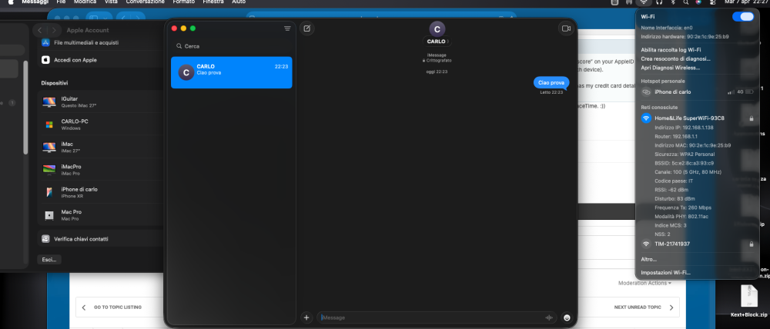Open the Modifica menu
This screenshot has width=770, height=329.
(85, 2)
